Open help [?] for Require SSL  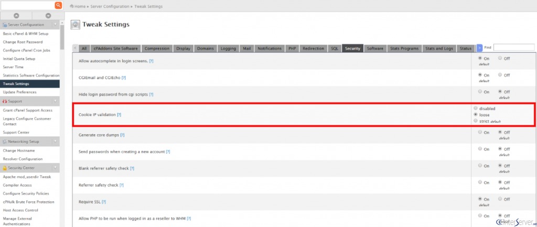coord(104,202)
